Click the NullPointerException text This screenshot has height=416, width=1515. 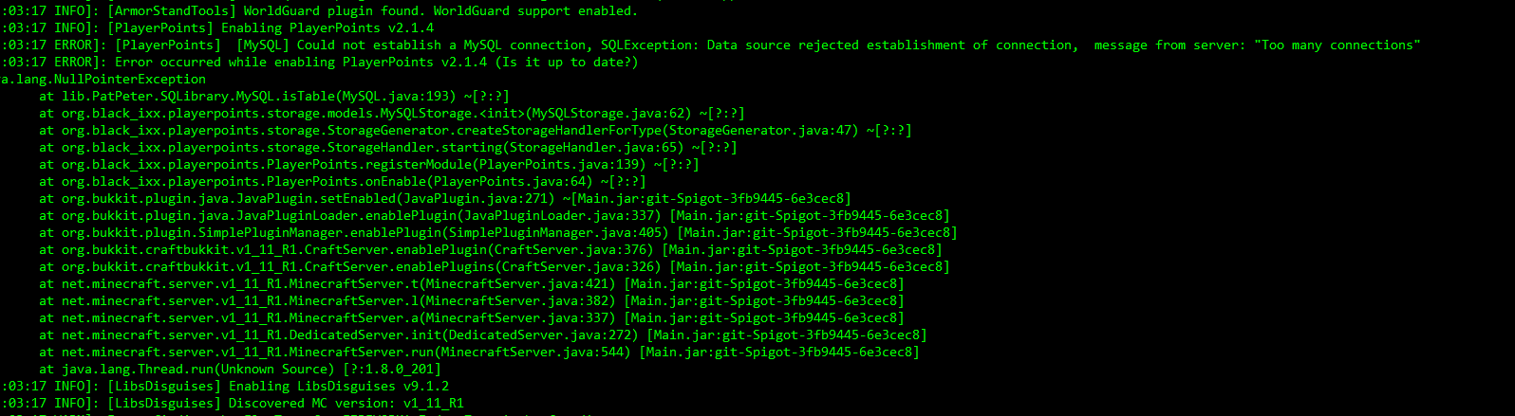103,80
